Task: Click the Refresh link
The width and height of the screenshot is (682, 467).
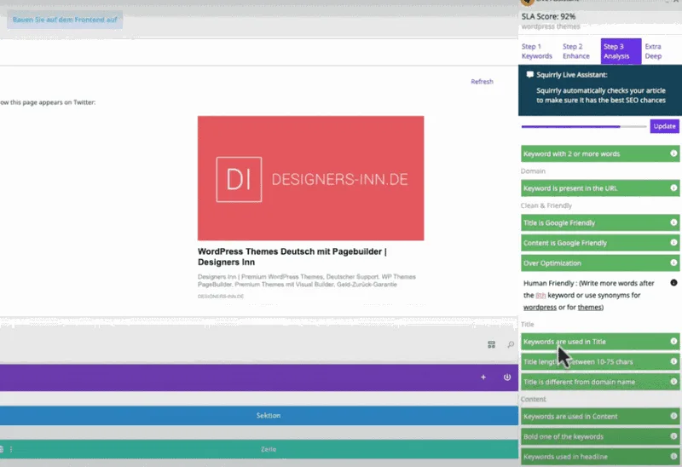Action: click(x=482, y=81)
